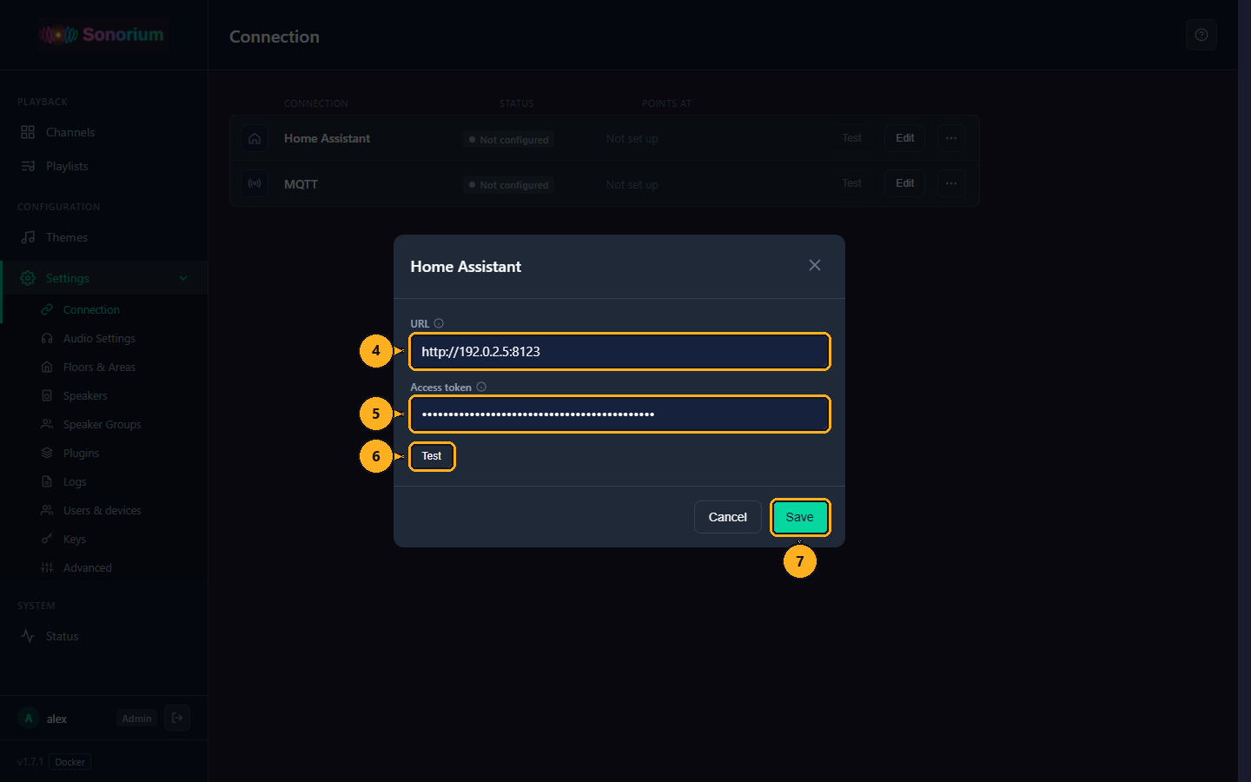
Task: Close the Home Assistant dialog with X
Action: (x=814, y=265)
